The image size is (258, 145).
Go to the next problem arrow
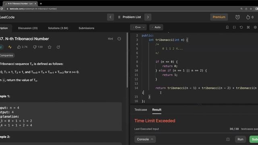[x=148, y=17]
